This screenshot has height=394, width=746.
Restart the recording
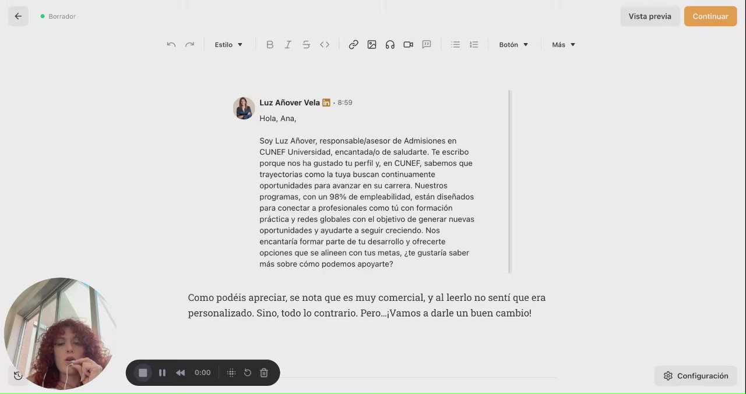click(x=248, y=372)
